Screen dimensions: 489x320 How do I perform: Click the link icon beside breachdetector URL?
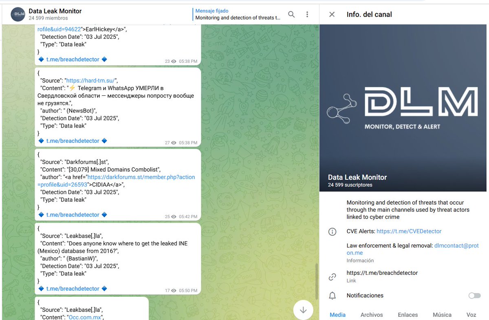333,277
